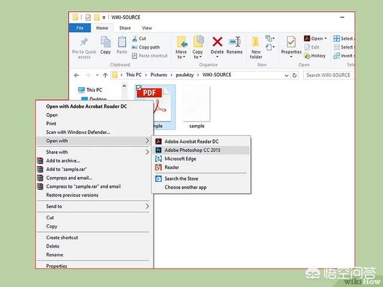Click the Cut scissors in the ribbon
The height and width of the screenshot is (287, 383).
pyautogui.click(x=135, y=38)
